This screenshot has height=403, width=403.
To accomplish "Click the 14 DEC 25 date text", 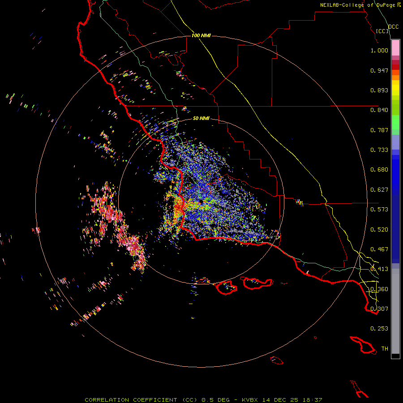I will [280, 400].
